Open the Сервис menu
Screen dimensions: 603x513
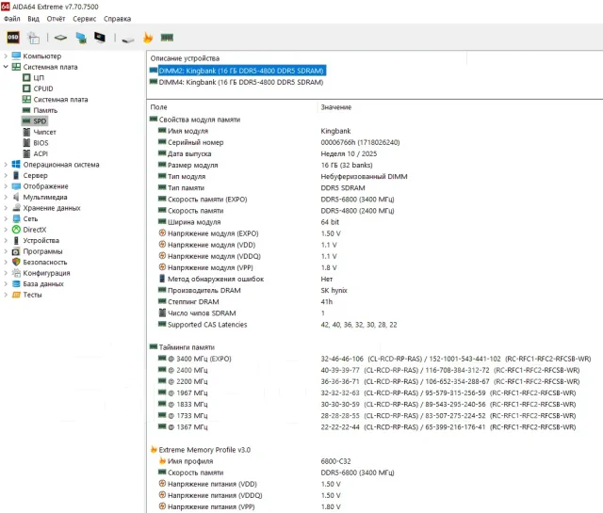85,19
